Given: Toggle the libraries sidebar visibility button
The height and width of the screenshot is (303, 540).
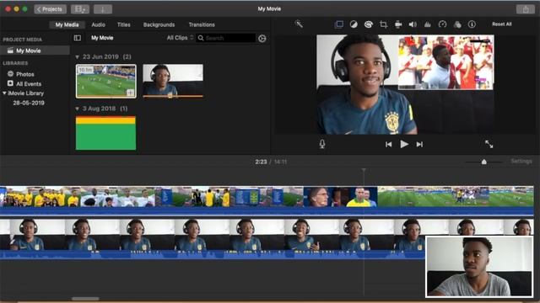Looking at the screenshot, I should pyautogui.click(x=78, y=38).
